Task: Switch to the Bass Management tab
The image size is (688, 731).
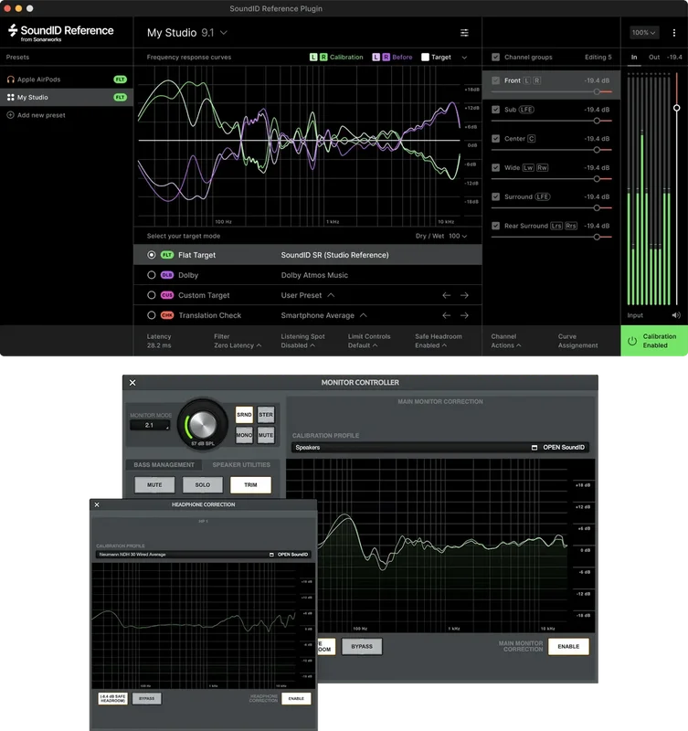Action: coord(164,465)
